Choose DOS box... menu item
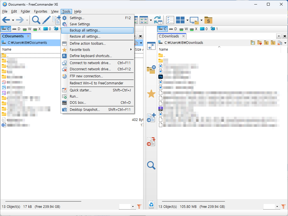The image size is (288, 216). coord(97,102)
